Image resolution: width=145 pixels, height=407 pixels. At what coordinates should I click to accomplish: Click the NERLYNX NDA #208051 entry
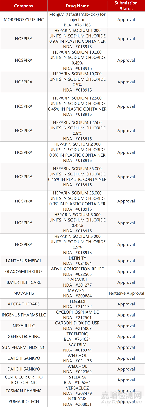tap(77, 401)
